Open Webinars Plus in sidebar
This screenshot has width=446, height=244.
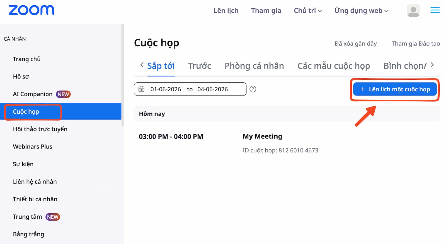(x=33, y=147)
